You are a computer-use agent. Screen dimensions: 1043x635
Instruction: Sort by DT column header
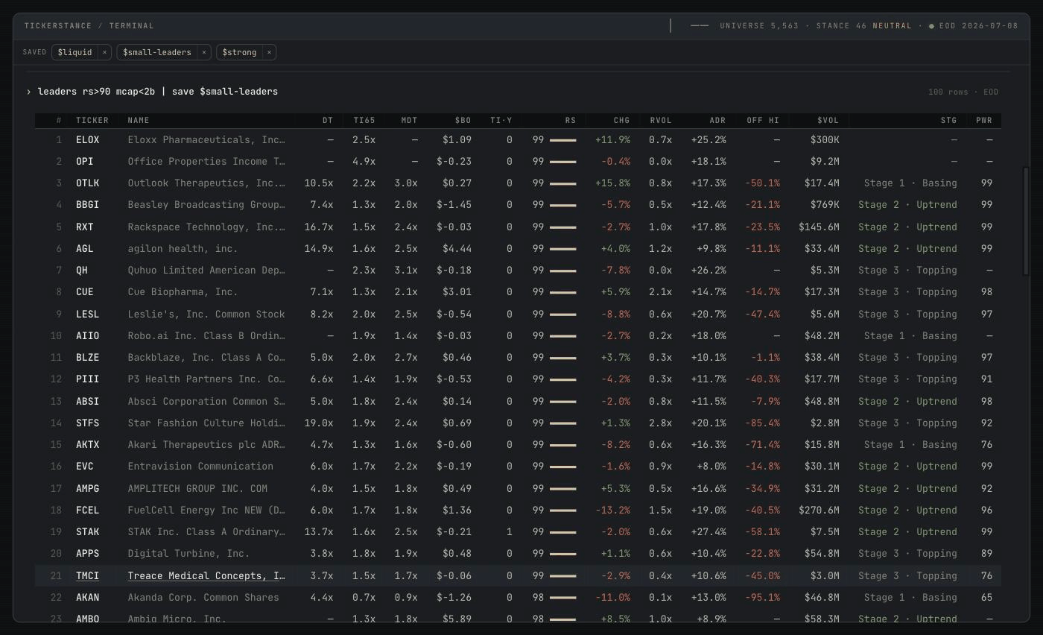(328, 120)
